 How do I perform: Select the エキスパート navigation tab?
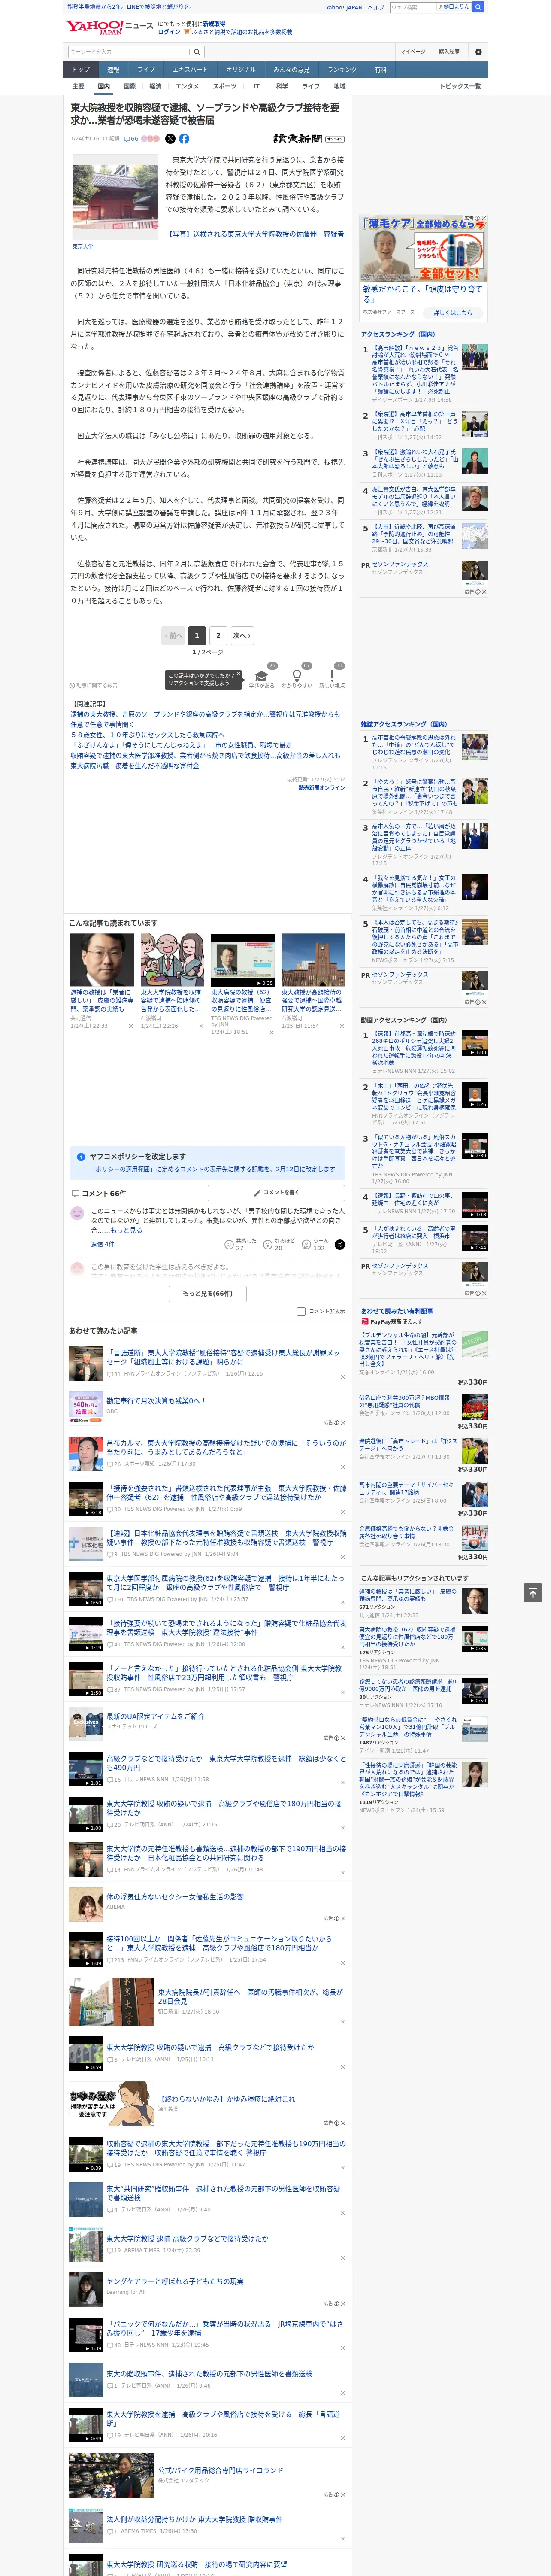coord(190,70)
